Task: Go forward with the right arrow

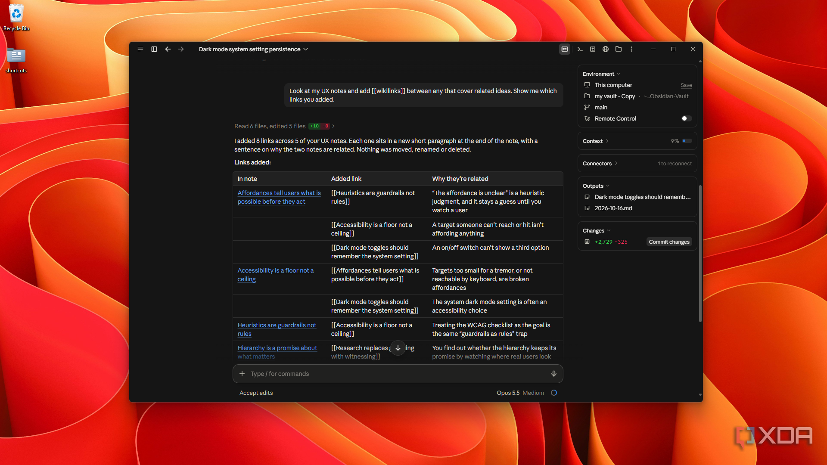Action: (181, 49)
